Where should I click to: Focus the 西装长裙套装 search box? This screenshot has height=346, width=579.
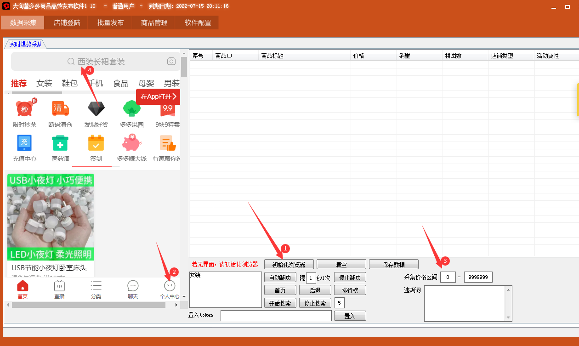[x=96, y=61]
